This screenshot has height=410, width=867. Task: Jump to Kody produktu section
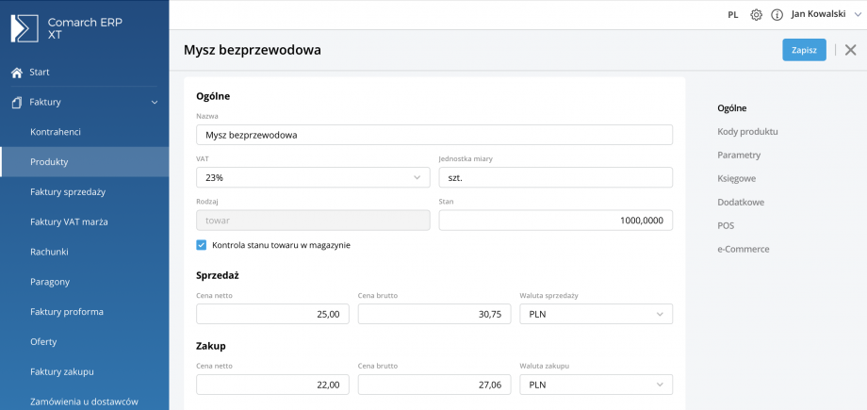(747, 132)
